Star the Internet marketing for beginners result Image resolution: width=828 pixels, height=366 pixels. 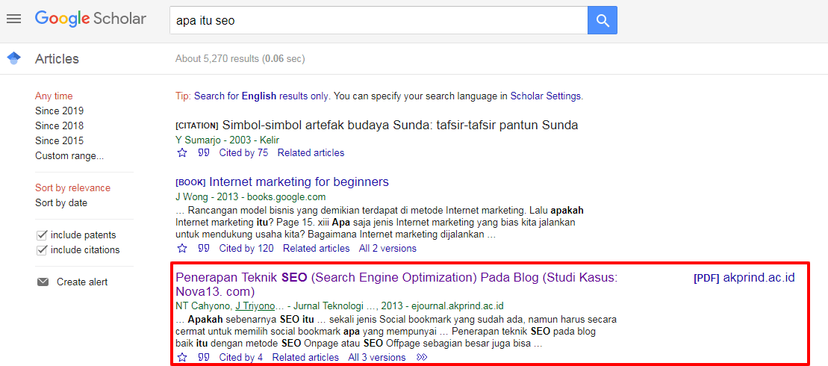[x=182, y=249]
